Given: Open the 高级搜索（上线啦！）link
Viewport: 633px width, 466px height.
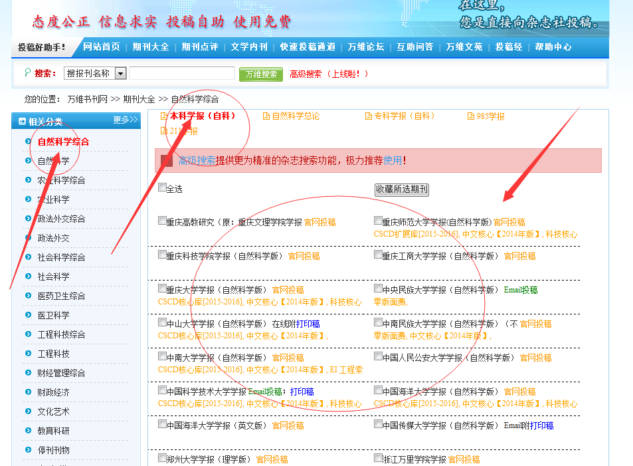Looking at the screenshot, I should pyautogui.click(x=329, y=74).
